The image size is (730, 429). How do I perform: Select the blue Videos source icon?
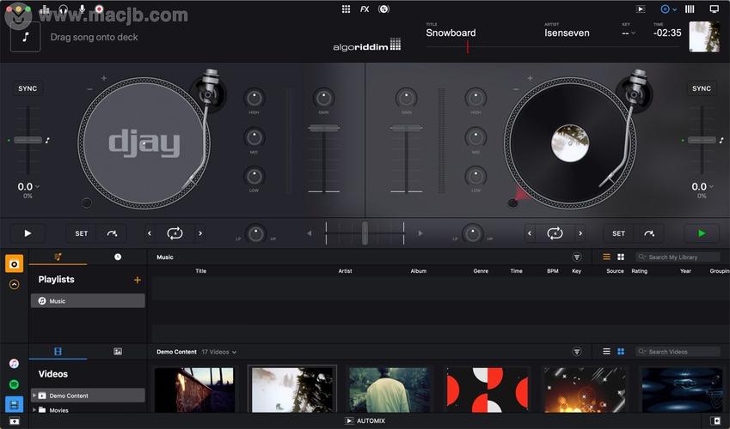click(14, 404)
